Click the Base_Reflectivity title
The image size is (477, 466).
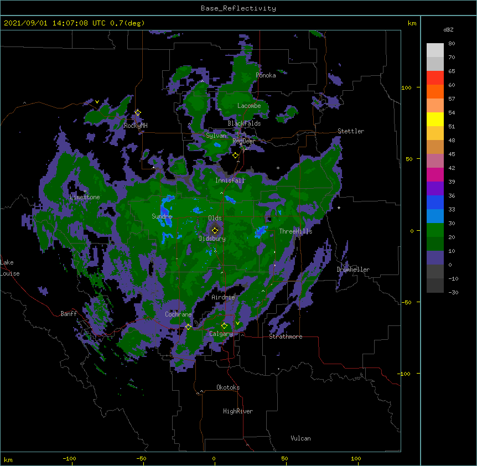[x=239, y=8]
